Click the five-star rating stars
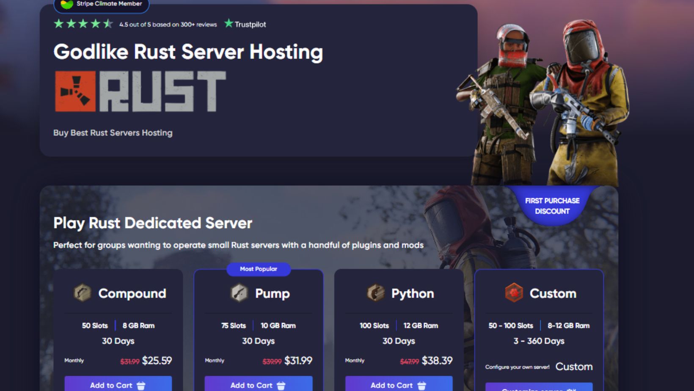 [83, 24]
